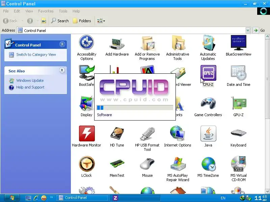Open Windows Update link

[30, 80]
